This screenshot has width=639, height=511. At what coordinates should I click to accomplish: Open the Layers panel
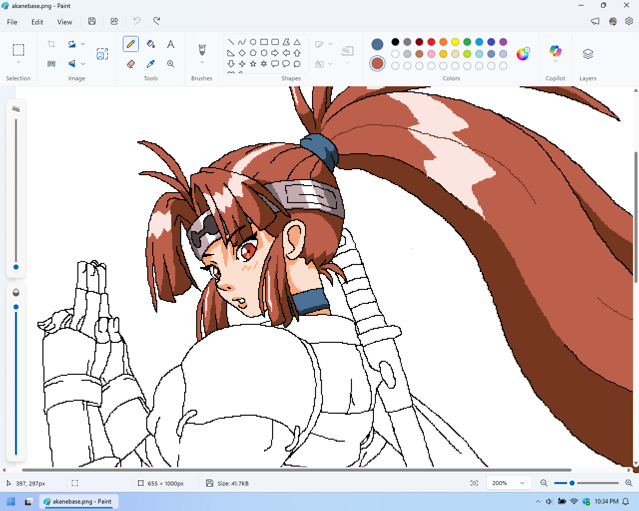click(x=588, y=54)
